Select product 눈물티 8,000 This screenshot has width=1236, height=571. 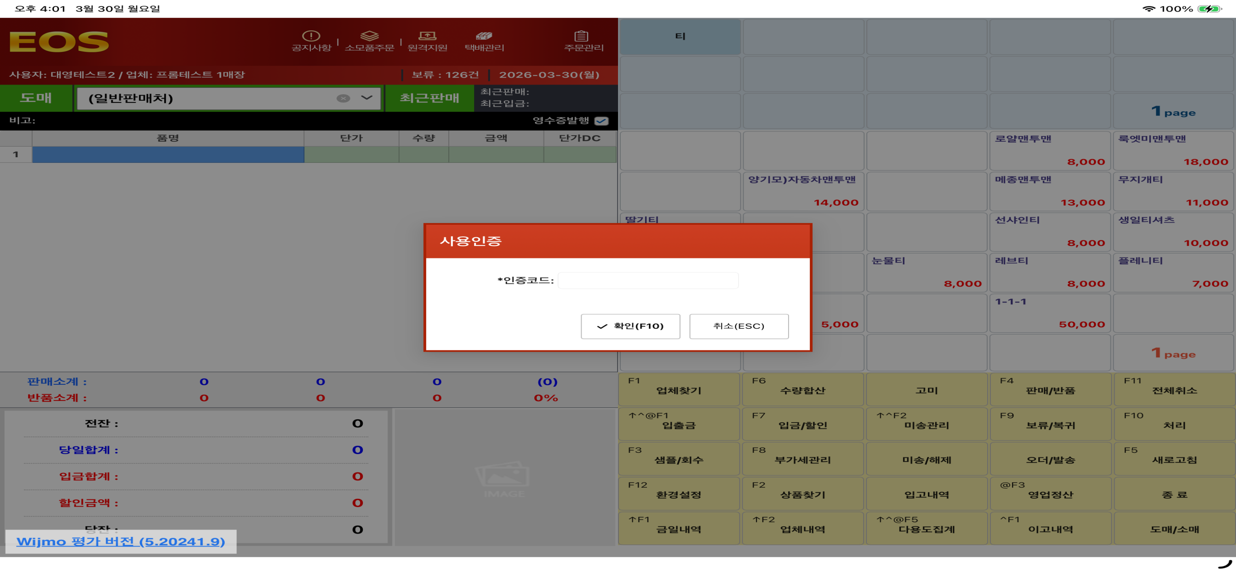point(927,273)
